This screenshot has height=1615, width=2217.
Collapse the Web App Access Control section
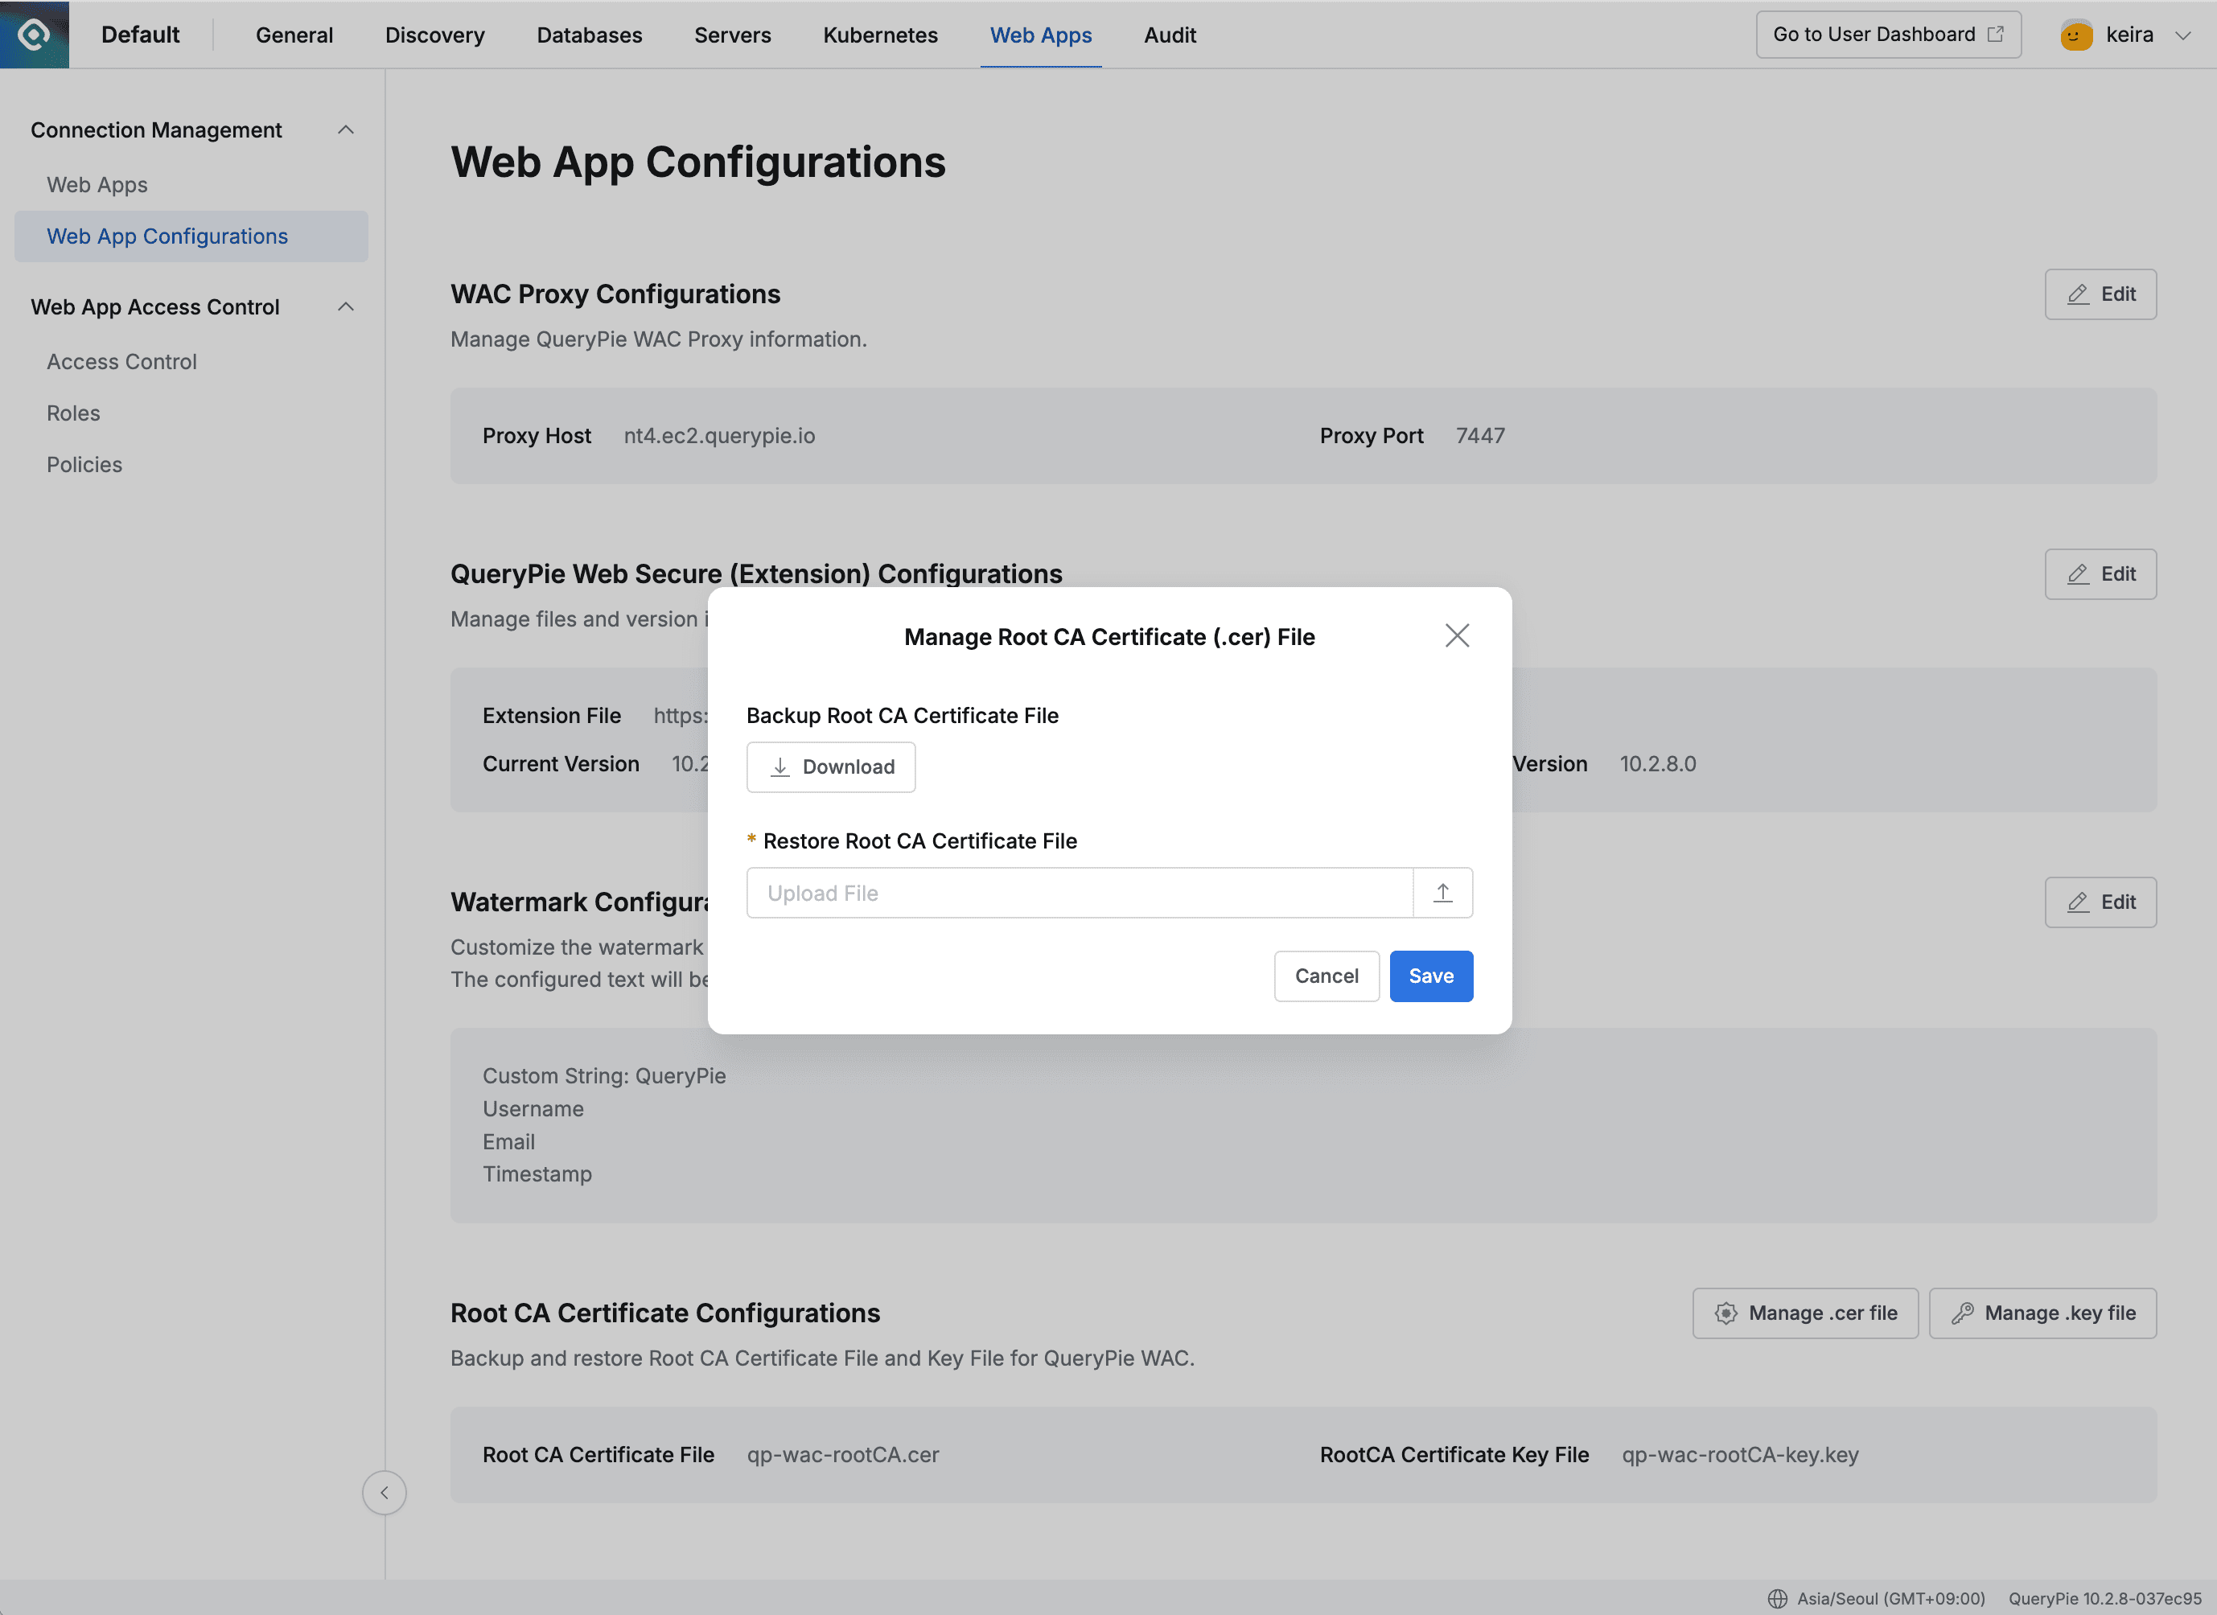pyautogui.click(x=345, y=306)
